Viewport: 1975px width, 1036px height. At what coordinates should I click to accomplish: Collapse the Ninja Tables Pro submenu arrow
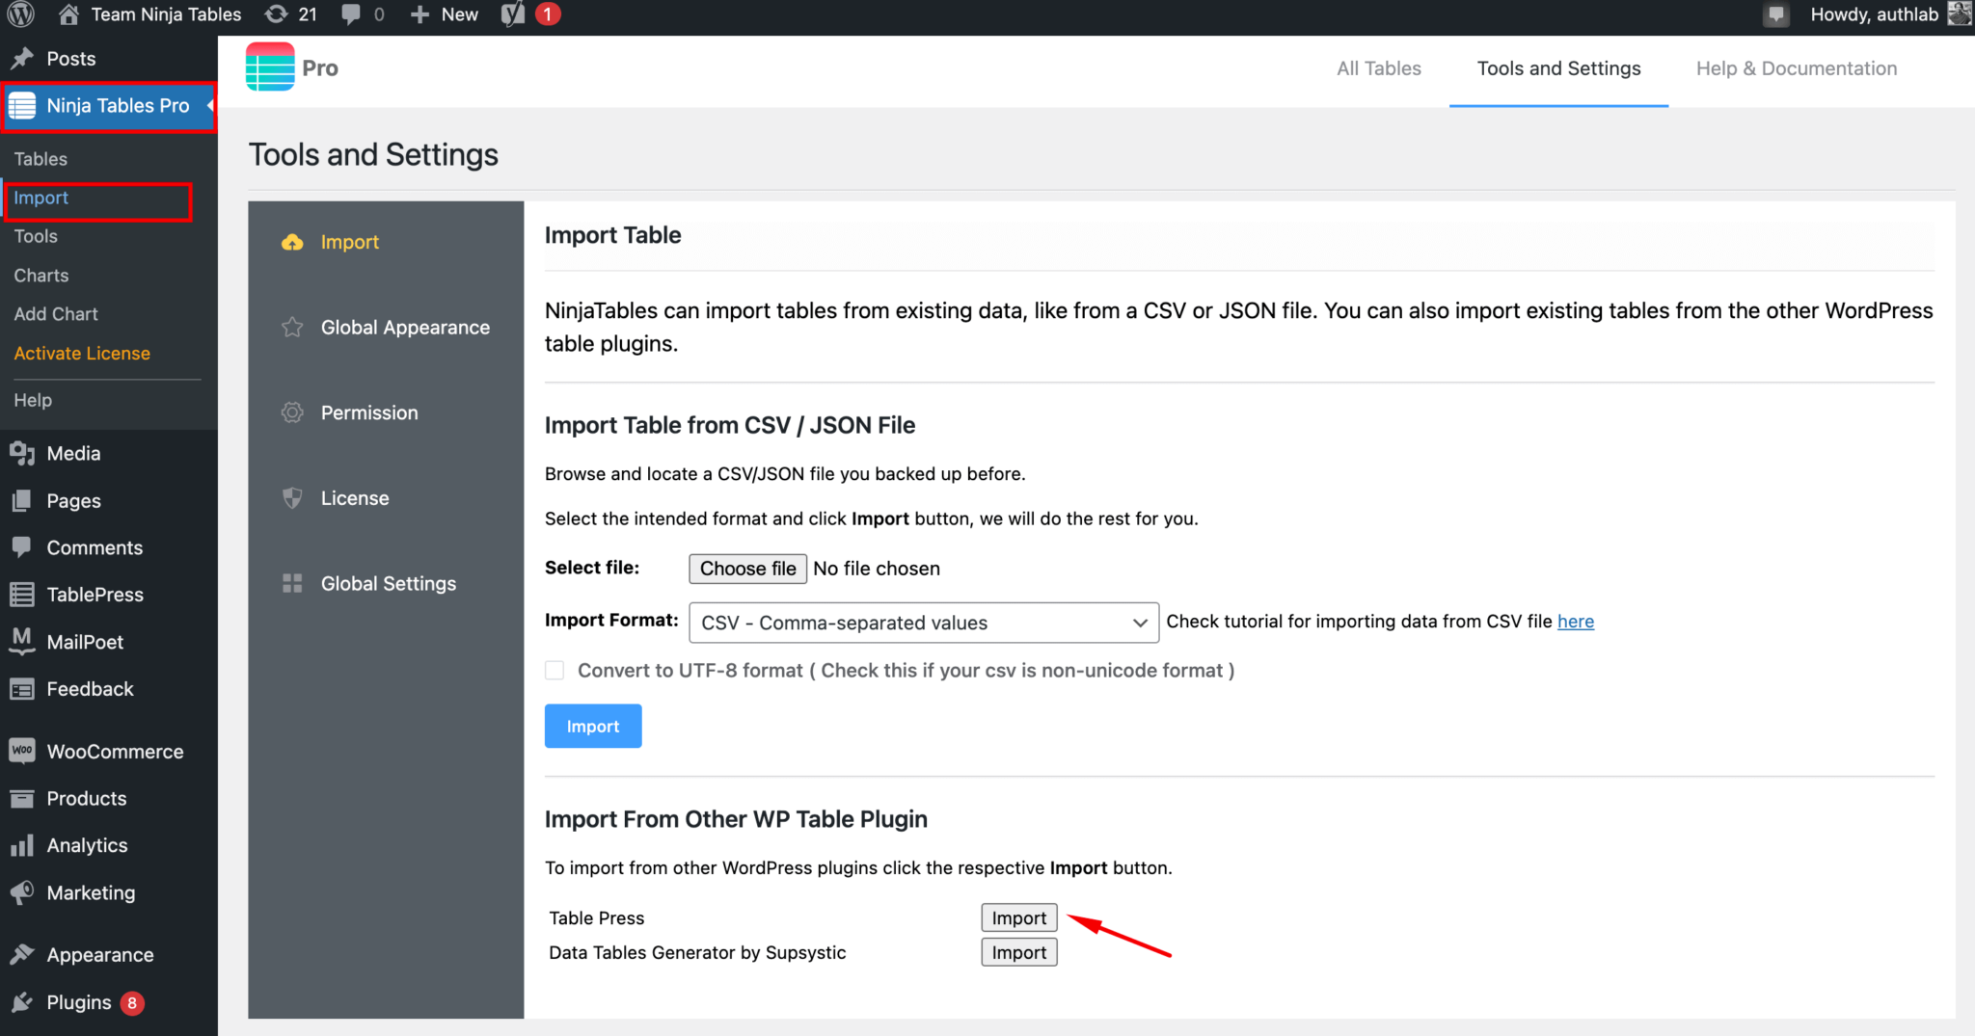point(208,106)
